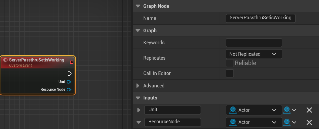Viewport: 319px width, 129px height.
Task: Edit the Name field ServerPassthruSetisWorking
Action: 260,18
